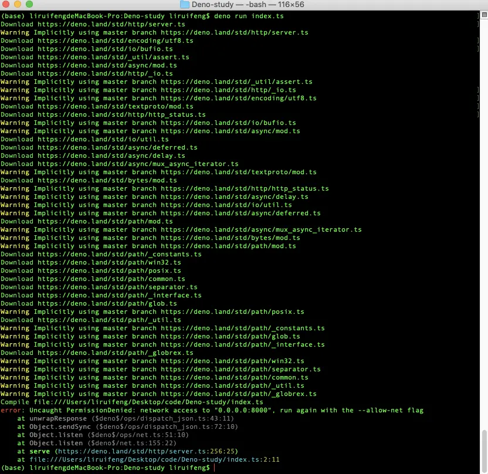Viewport: 488px width, 474px height.
Task: Click the Download line for async/delay.ts
Action: [93, 155]
